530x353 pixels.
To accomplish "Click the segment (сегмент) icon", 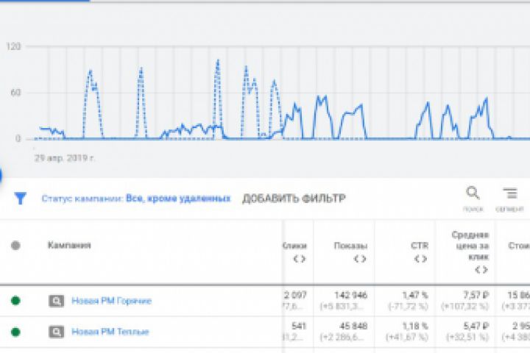I will pyautogui.click(x=509, y=193).
